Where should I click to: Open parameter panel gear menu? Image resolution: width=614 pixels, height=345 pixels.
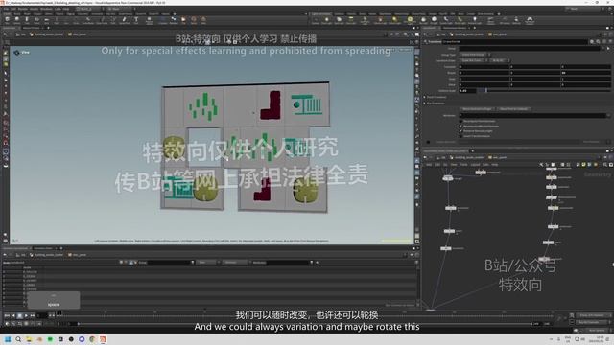(592, 41)
